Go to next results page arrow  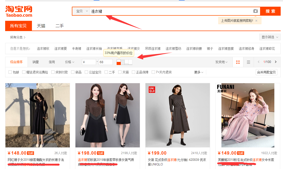click(276, 62)
